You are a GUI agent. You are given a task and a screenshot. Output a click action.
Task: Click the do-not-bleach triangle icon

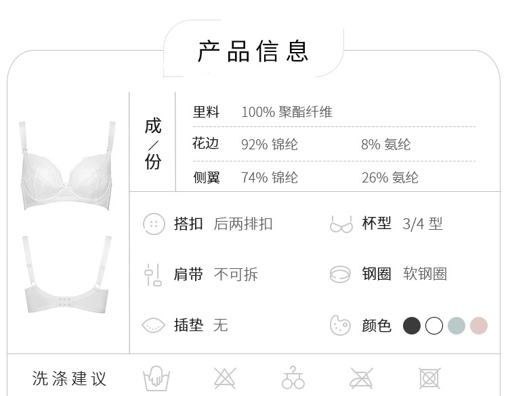point(225,378)
